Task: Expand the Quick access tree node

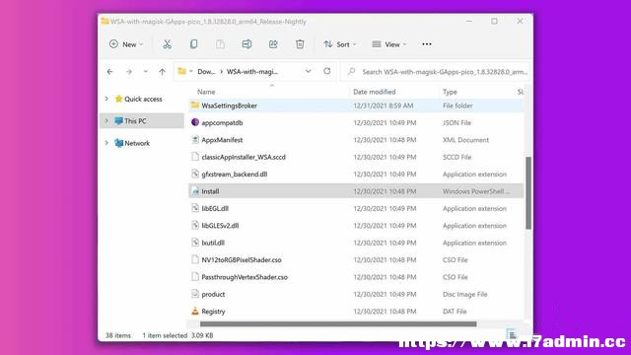Action: click(x=106, y=99)
